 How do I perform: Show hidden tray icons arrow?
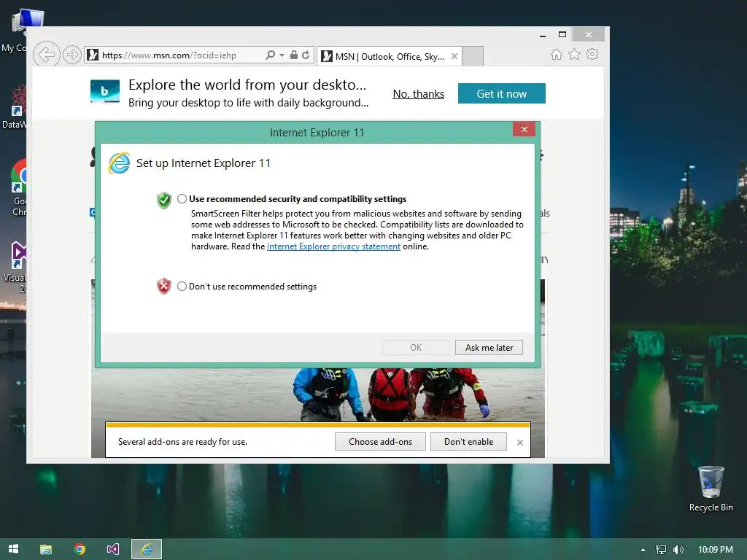pos(643,550)
